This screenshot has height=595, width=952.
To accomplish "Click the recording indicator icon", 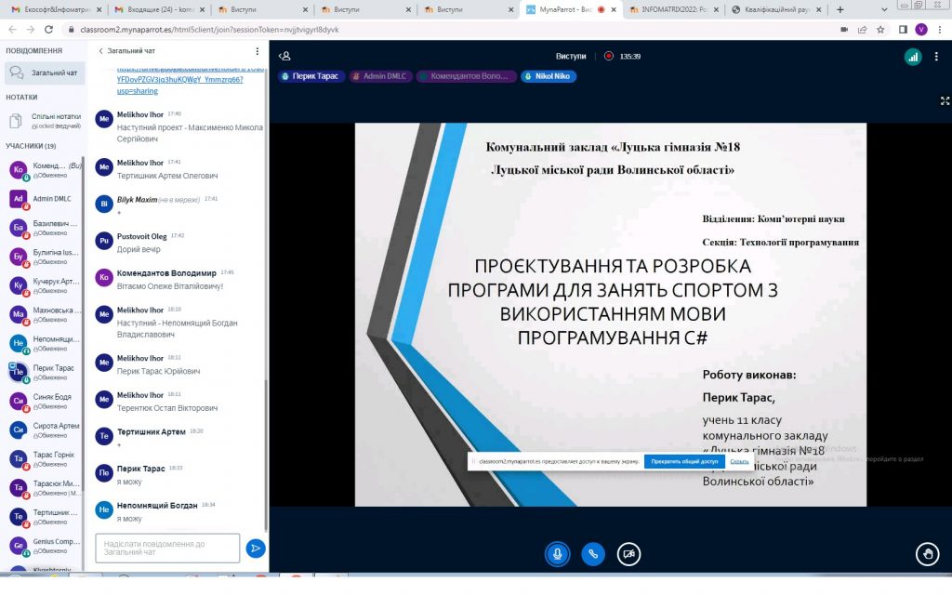I will click(x=609, y=56).
